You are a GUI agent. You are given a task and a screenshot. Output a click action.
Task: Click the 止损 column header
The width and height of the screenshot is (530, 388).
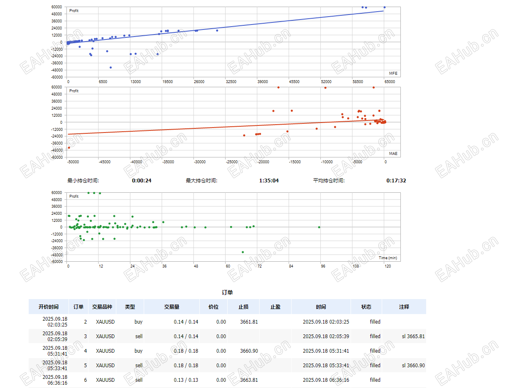click(243, 307)
